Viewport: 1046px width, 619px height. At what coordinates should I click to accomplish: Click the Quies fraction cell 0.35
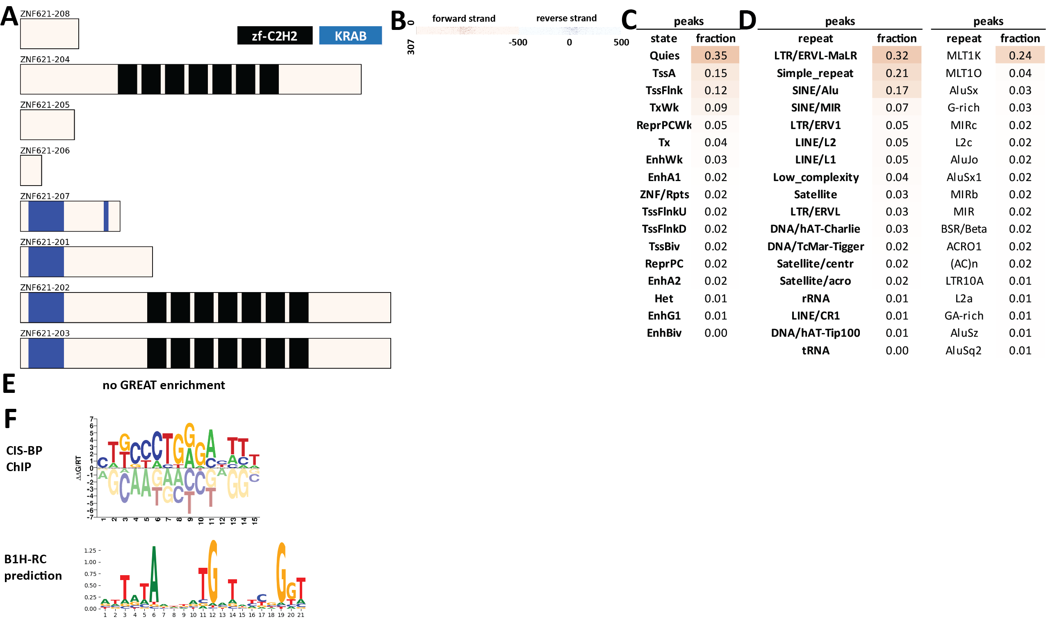715,55
